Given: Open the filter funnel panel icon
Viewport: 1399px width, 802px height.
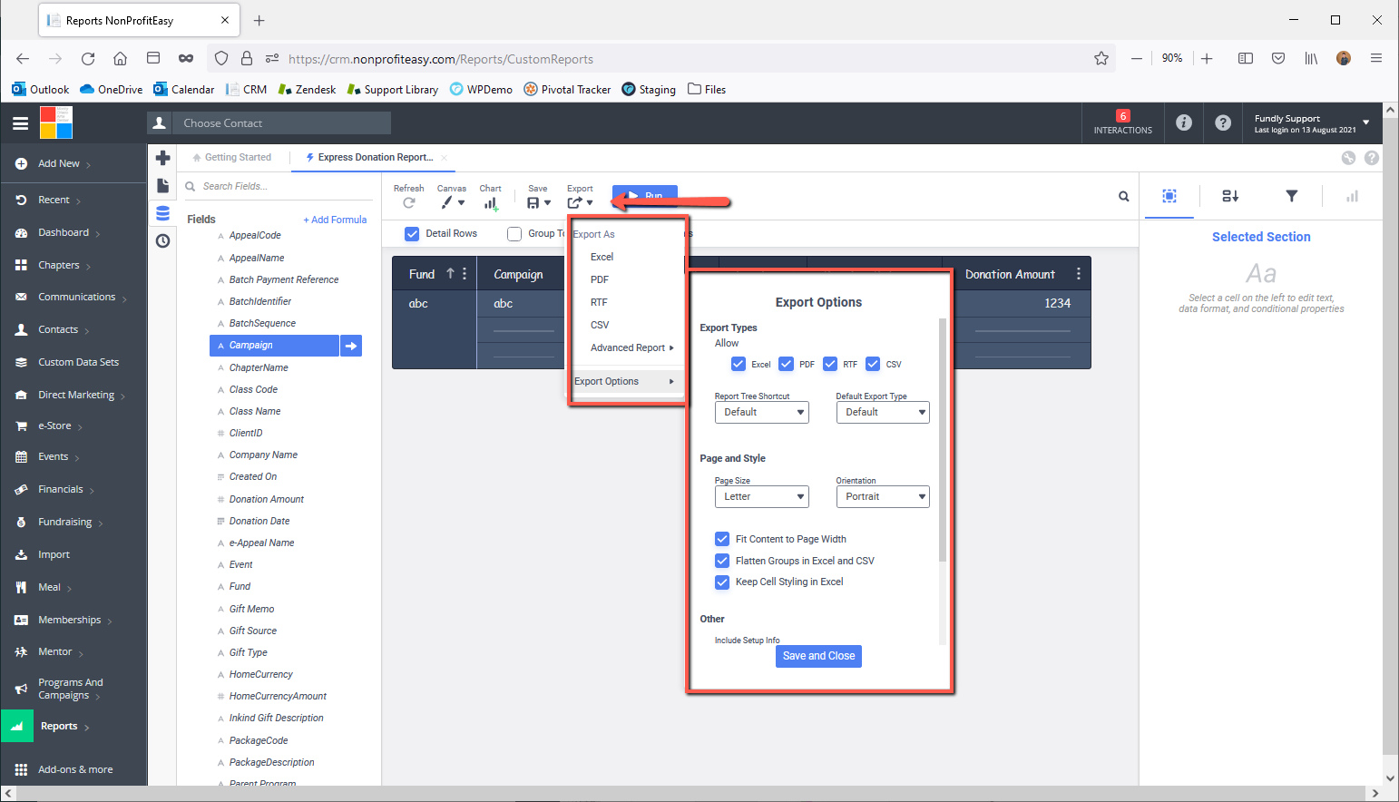Looking at the screenshot, I should 1292,196.
